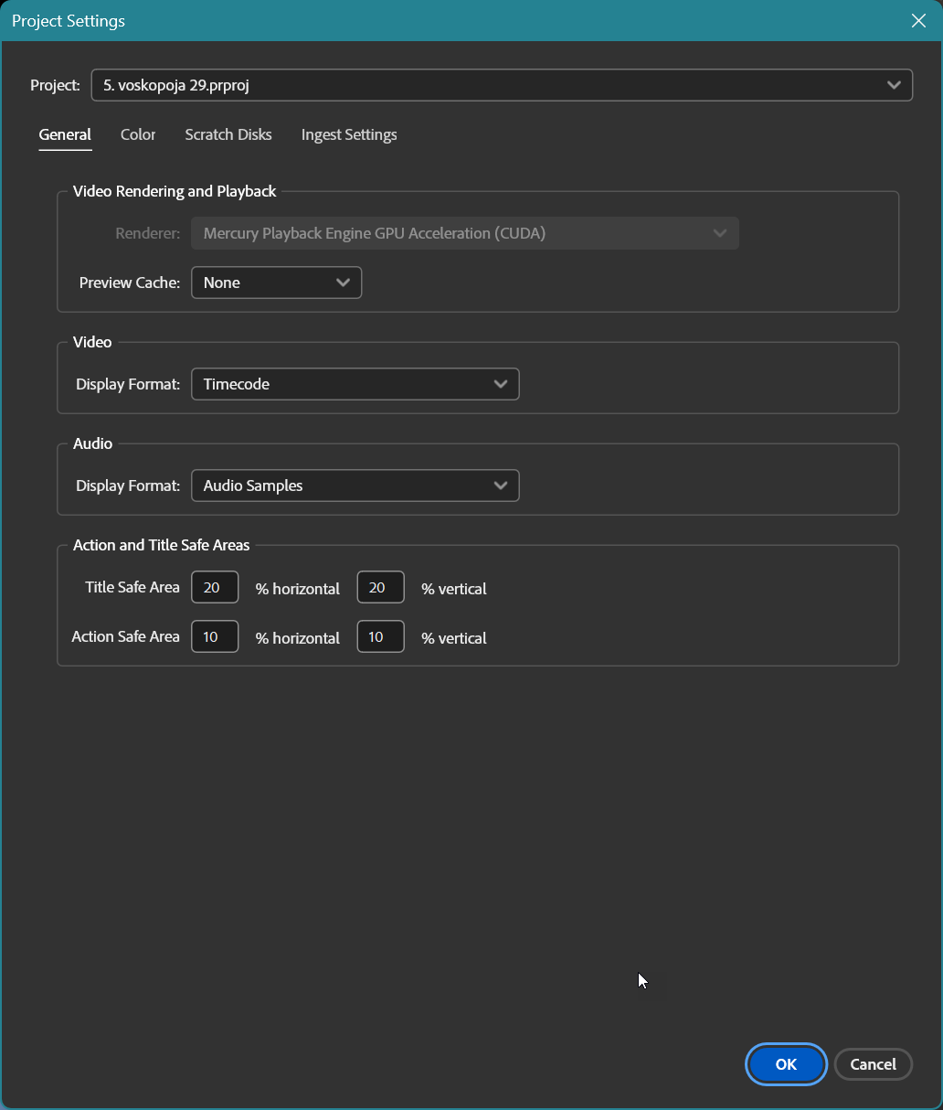Dismiss the dialog with Cancel
The width and height of the screenshot is (943, 1110).
873,1064
